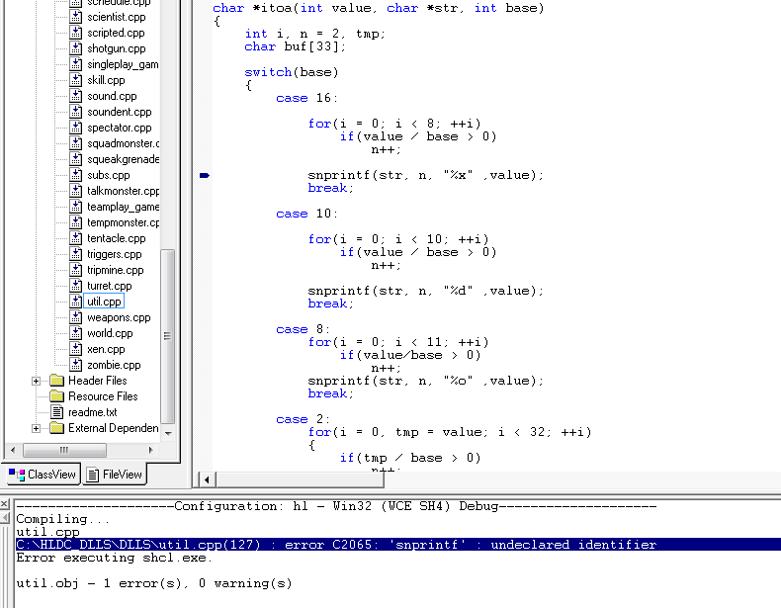Click the itoa function signature line

click(x=379, y=8)
